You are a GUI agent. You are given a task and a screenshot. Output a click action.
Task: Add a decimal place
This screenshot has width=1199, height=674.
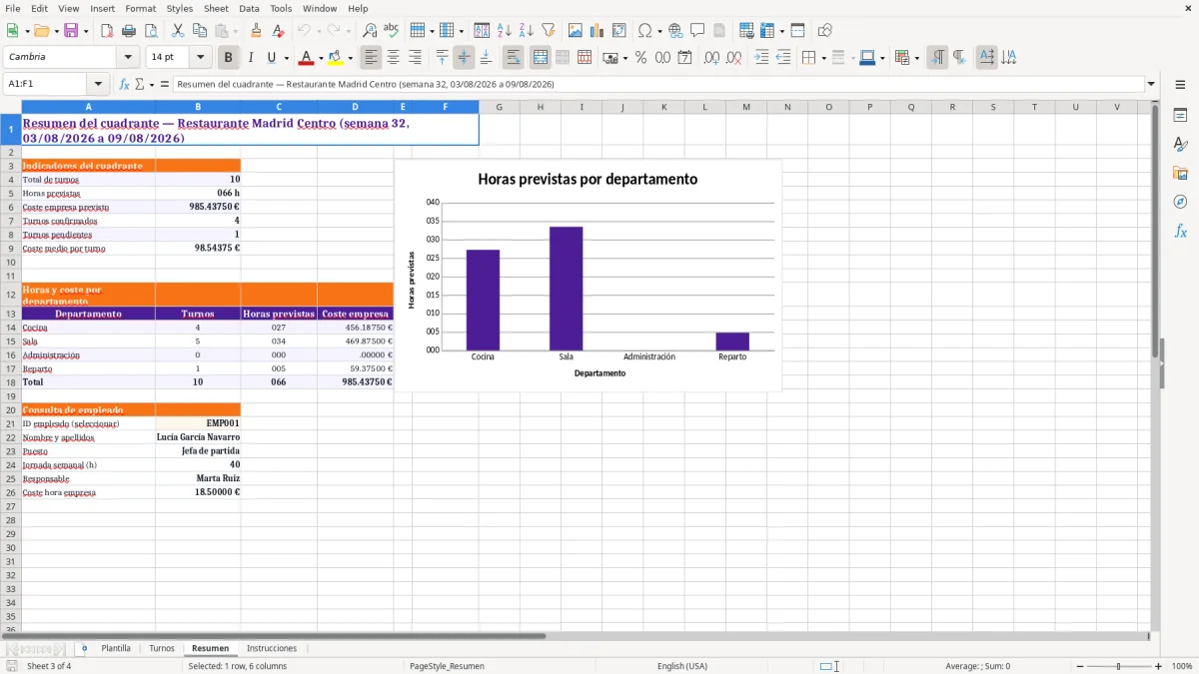click(x=711, y=58)
